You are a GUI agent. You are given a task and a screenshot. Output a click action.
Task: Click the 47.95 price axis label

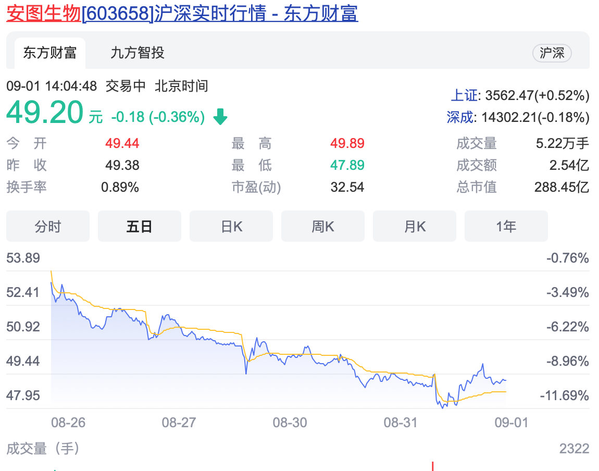[23, 395]
